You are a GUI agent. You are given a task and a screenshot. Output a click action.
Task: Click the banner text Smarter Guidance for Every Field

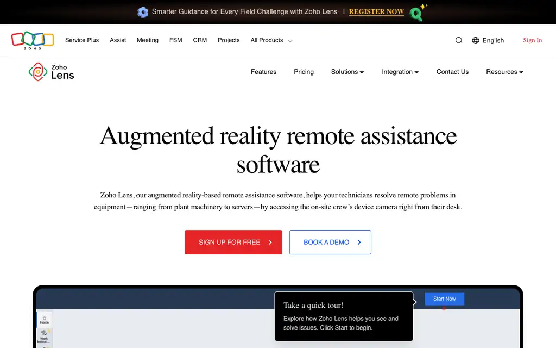(x=244, y=12)
